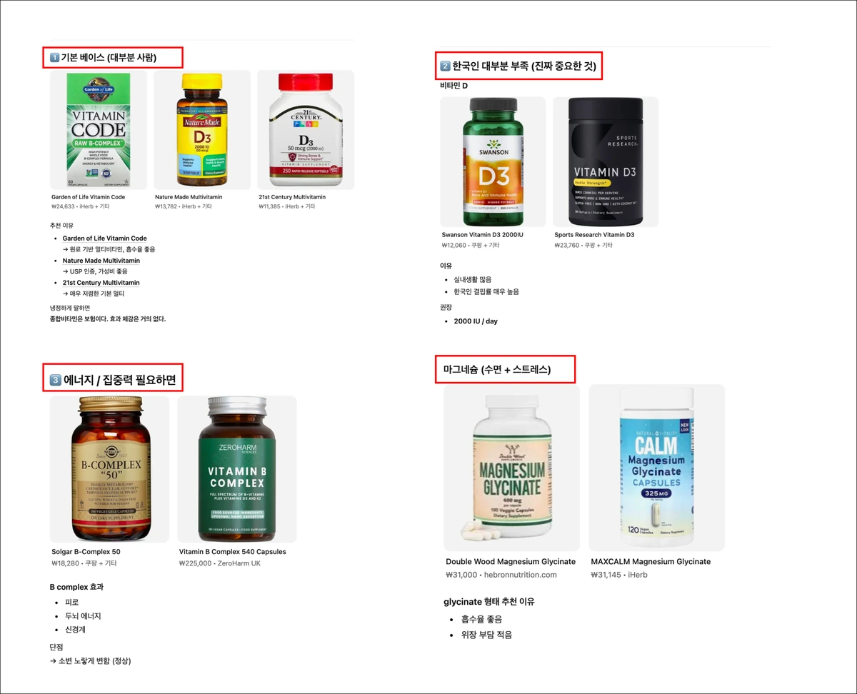Click Vitamin B Complex 540 Capsules title
The height and width of the screenshot is (694, 857).
click(232, 552)
